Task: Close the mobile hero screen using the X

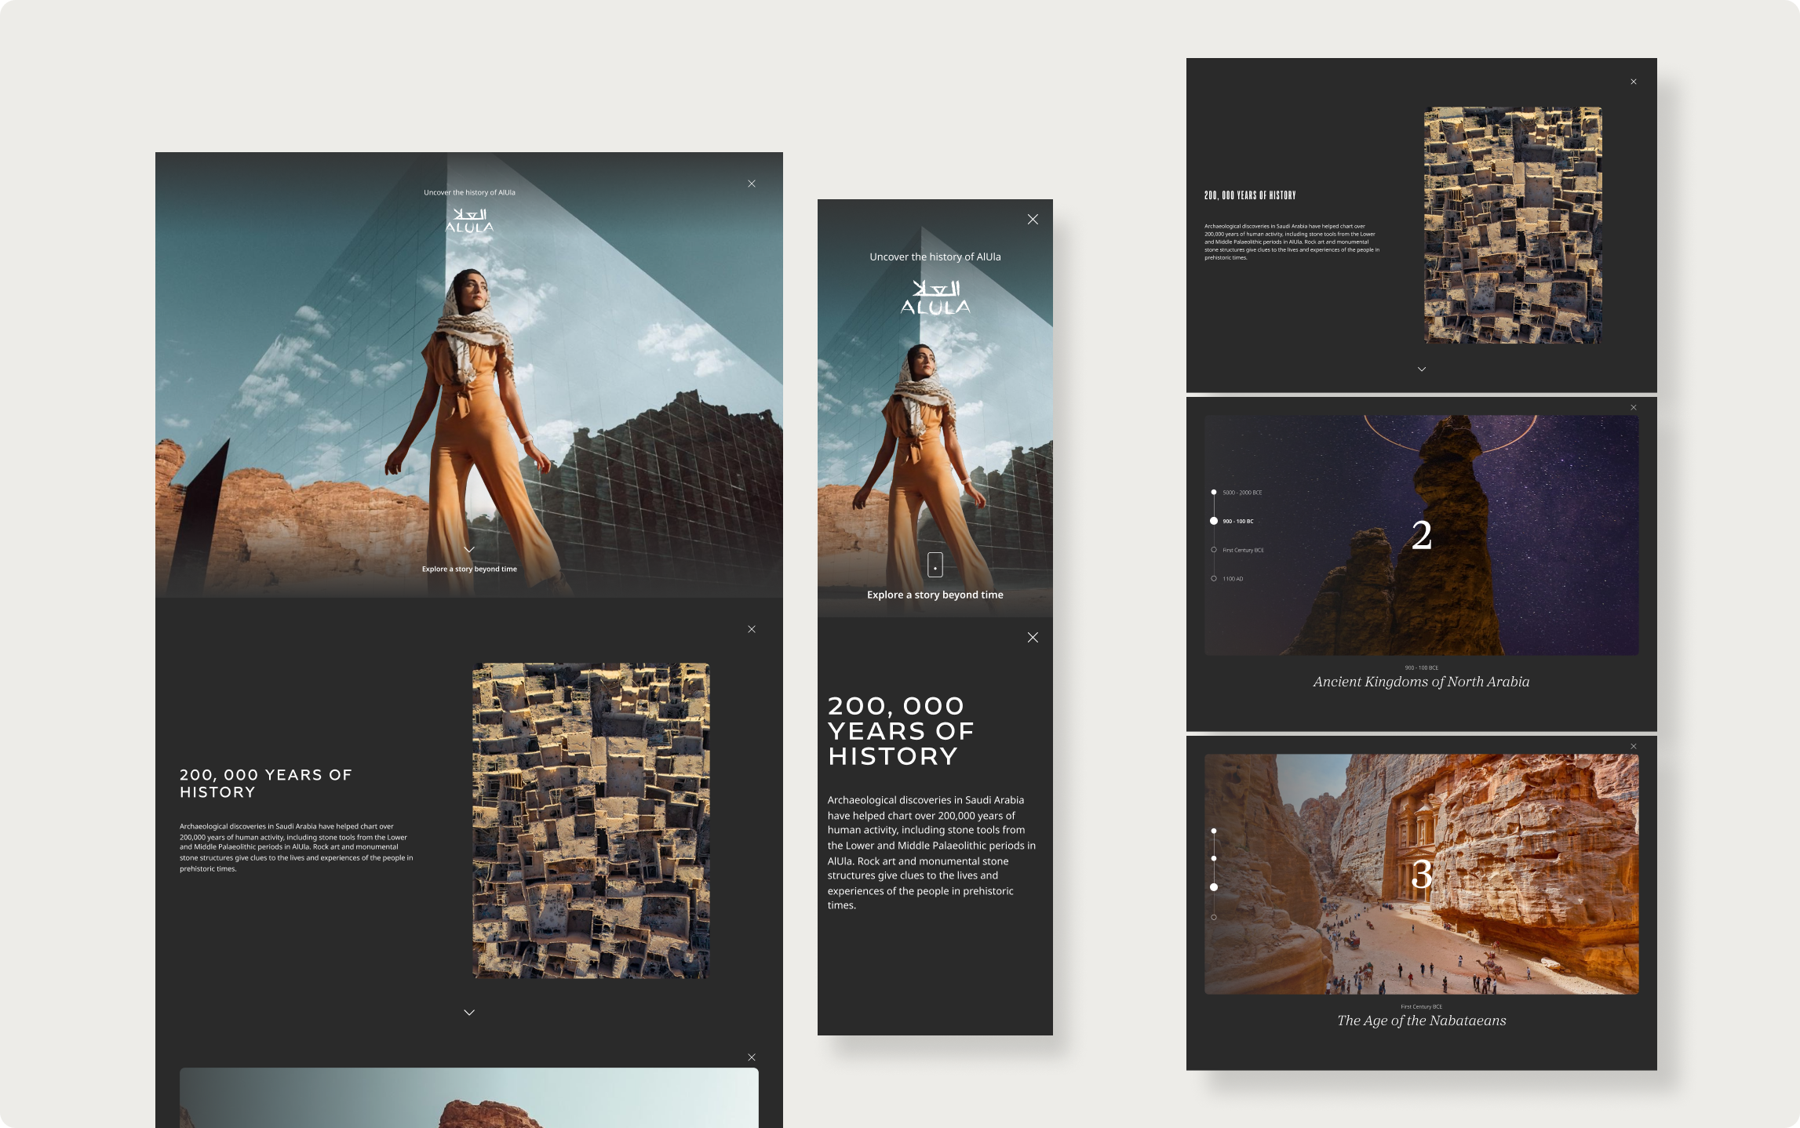Action: [x=1033, y=220]
